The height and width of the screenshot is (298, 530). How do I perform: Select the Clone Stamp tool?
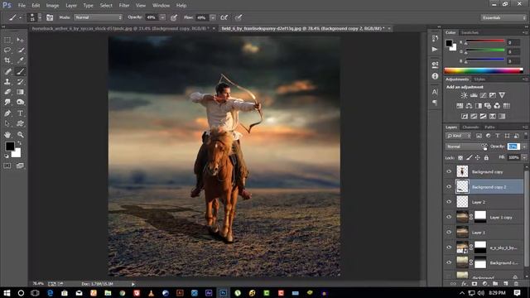tap(7, 82)
